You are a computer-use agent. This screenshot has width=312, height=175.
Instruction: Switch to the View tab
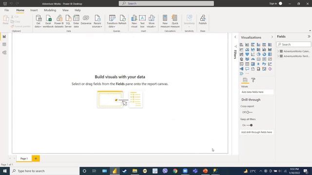coord(65,10)
